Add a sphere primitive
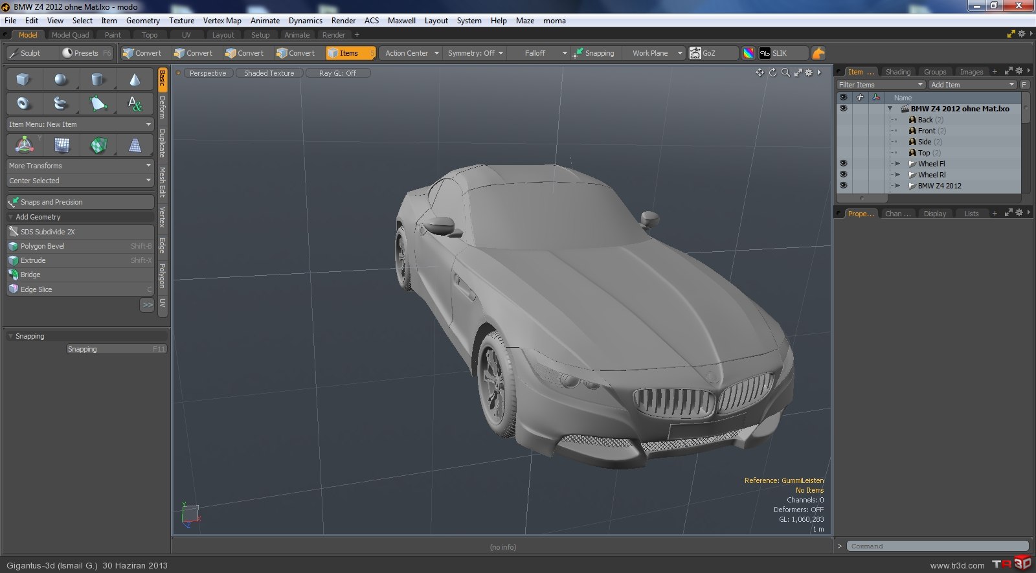This screenshot has height=573, width=1036. tap(60, 79)
